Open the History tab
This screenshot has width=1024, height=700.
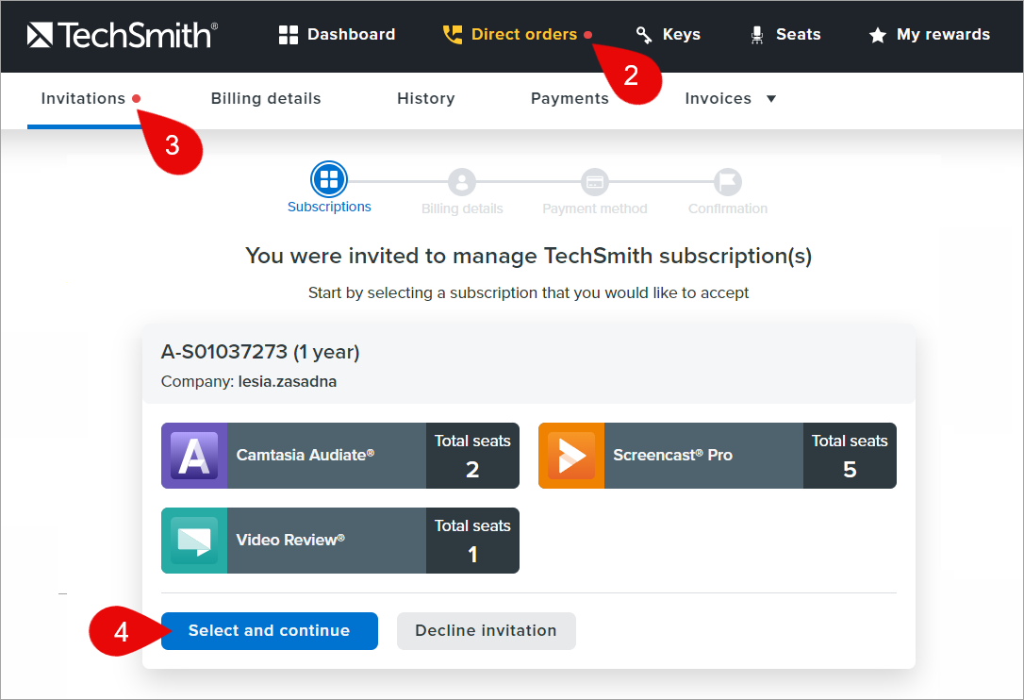[425, 99]
